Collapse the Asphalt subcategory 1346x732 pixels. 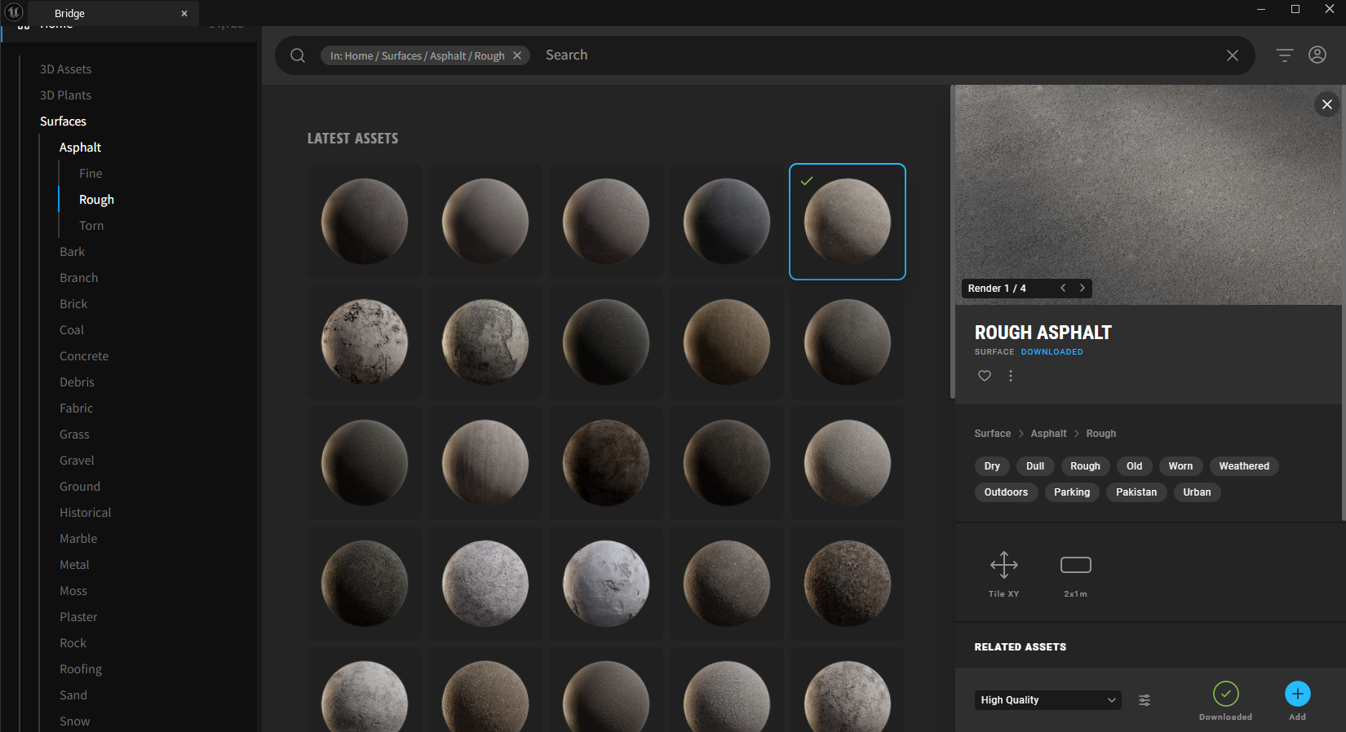coord(81,148)
